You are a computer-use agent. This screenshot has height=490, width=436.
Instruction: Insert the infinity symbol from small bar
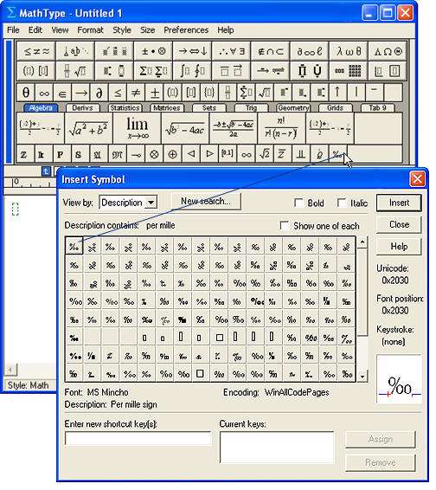click(x=44, y=93)
